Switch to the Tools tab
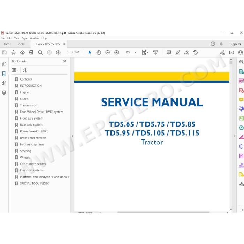Viewport: 244px width, 244px height. point(21,44)
